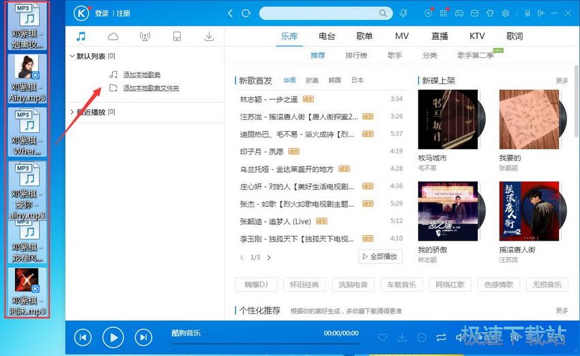Go to next page of new songs

[269, 258]
